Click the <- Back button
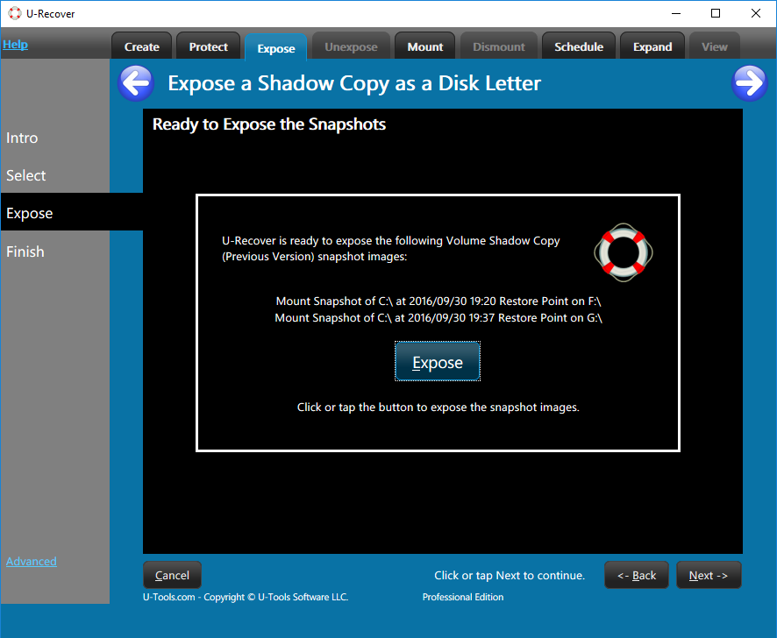777x638 pixels. pyautogui.click(x=637, y=575)
